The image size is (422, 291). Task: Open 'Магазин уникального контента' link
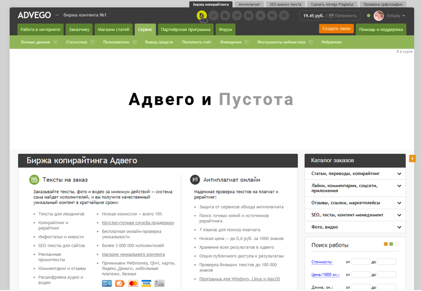coord(133,254)
